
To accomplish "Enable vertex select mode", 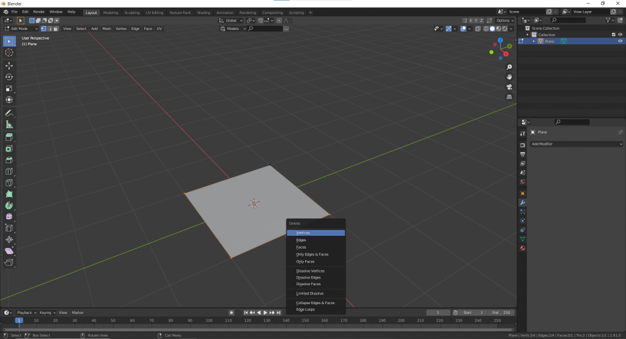I will (x=43, y=29).
